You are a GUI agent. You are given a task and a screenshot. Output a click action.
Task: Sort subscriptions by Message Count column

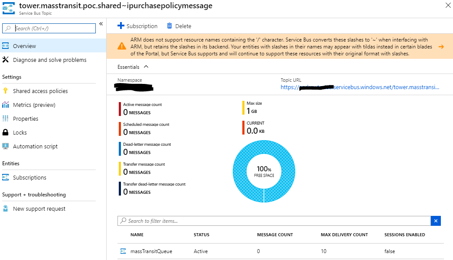[x=275, y=234]
